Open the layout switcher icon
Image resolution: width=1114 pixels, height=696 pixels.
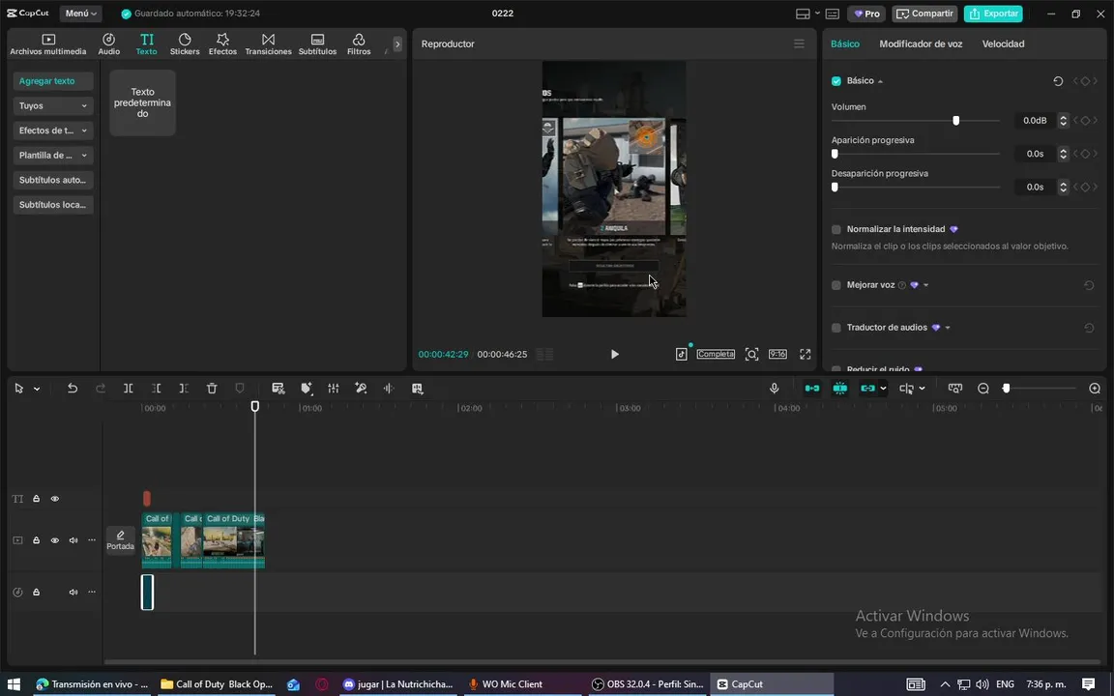pyautogui.click(x=803, y=14)
